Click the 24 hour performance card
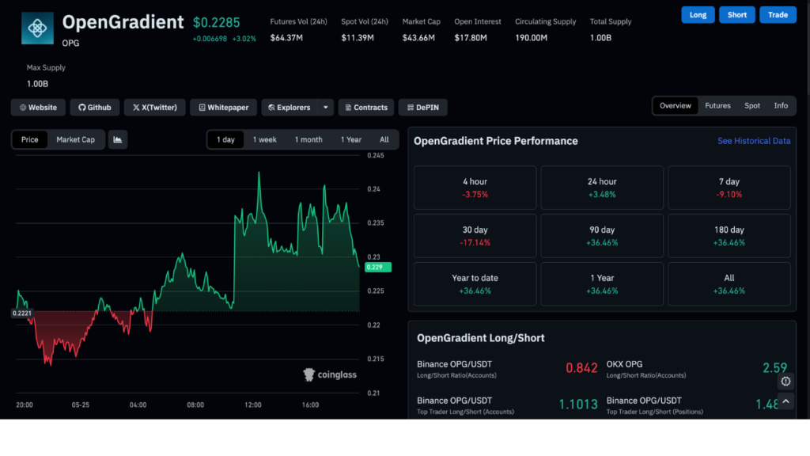The height and width of the screenshot is (456, 810). coord(602,188)
